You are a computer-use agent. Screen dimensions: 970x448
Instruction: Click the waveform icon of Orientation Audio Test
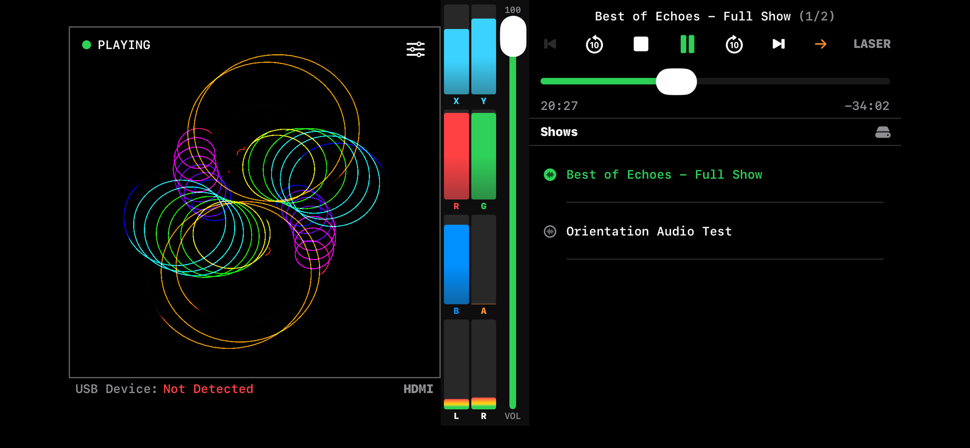550,231
